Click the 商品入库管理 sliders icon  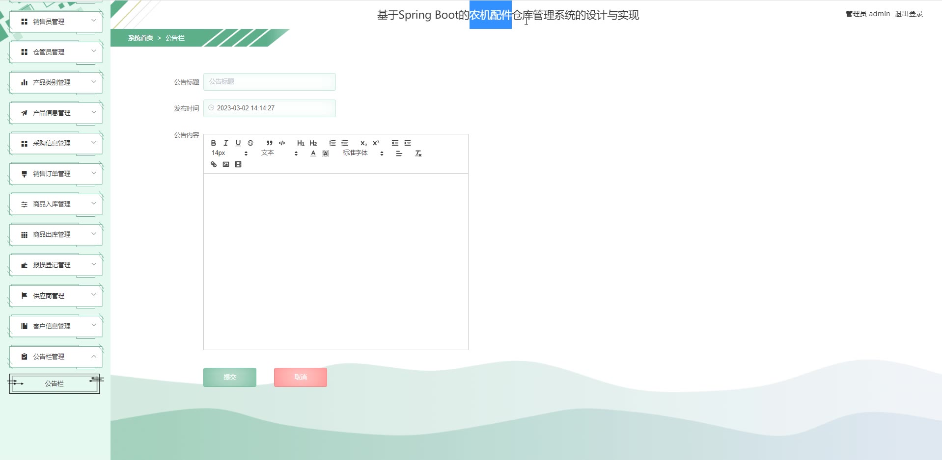click(24, 204)
